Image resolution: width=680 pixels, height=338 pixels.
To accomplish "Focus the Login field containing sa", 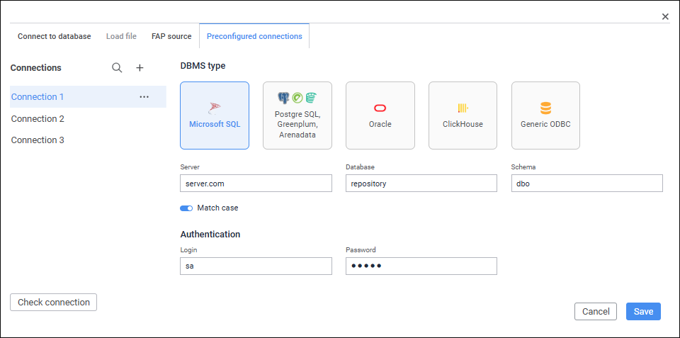I will [x=256, y=266].
